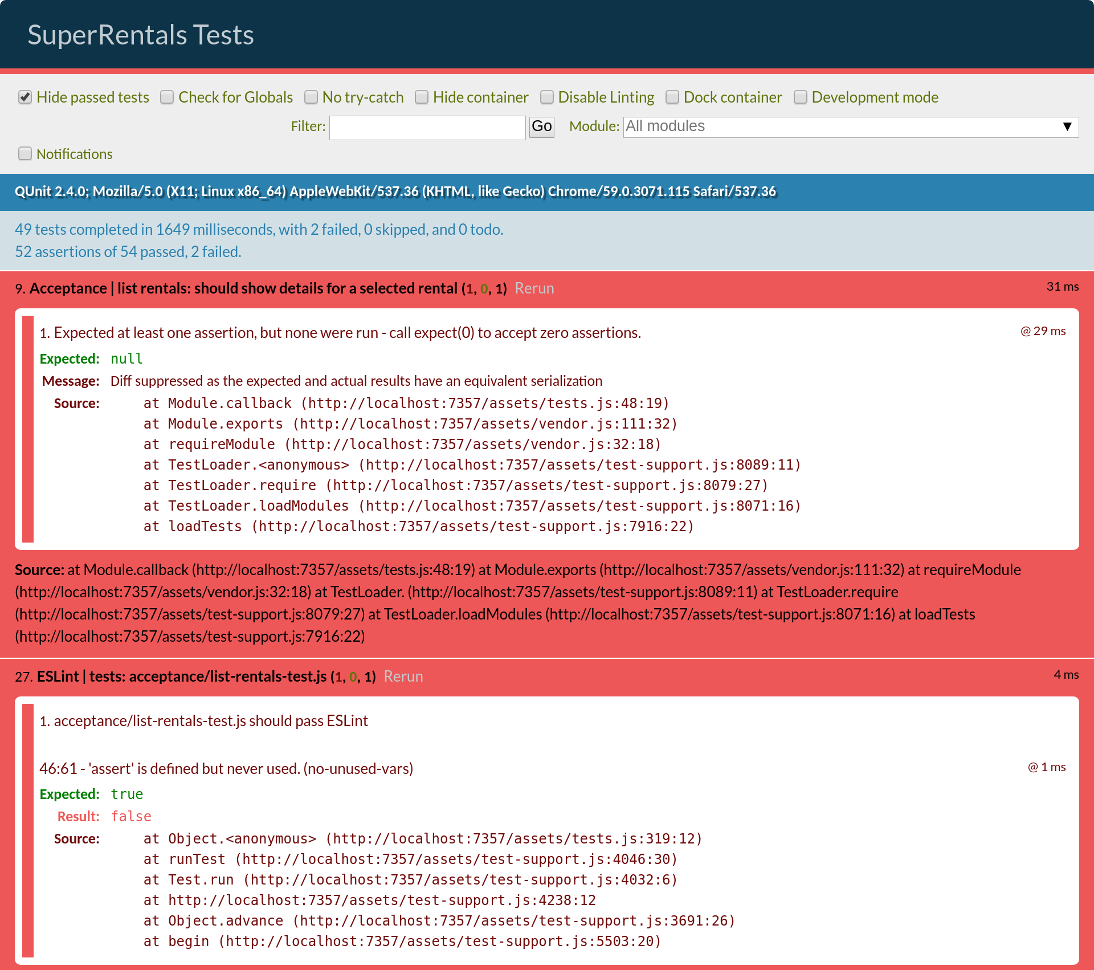Check the Hide container option

click(x=422, y=97)
